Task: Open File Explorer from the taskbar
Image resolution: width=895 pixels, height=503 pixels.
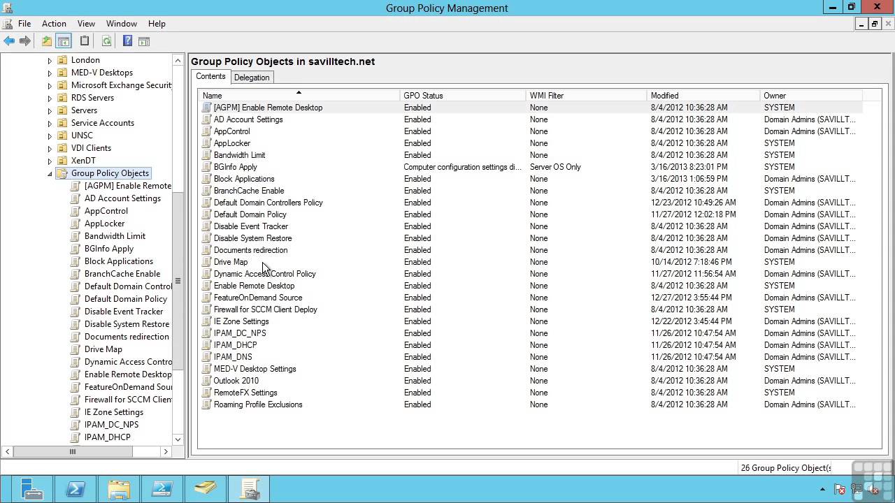Action: coord(119,488)
